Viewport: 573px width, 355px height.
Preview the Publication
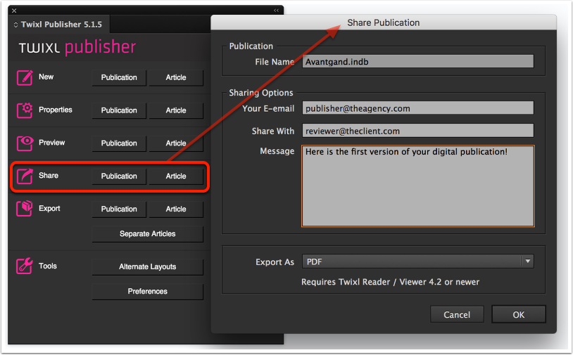(119, 143)
